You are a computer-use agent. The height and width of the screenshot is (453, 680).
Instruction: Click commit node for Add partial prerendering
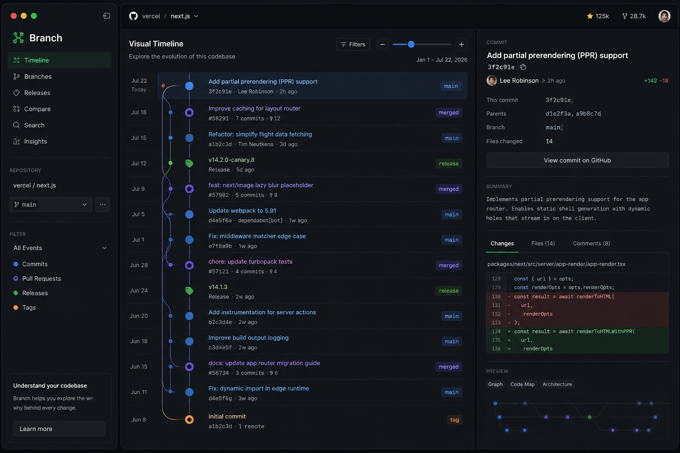(x=189, y=86)
